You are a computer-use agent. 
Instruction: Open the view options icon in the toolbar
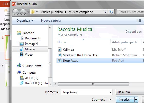coord(139,21)
